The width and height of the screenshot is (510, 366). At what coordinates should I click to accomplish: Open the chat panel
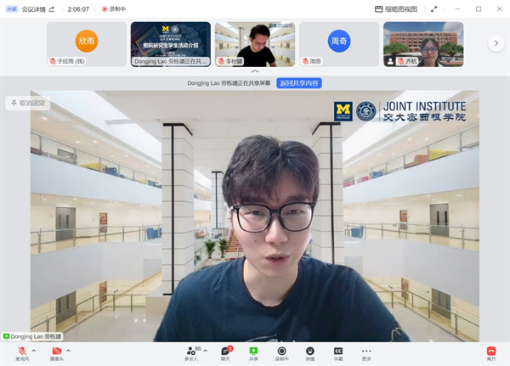point(225,352)
